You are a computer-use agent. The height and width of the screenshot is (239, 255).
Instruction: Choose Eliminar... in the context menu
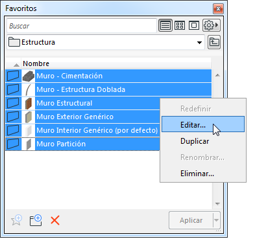203,174
